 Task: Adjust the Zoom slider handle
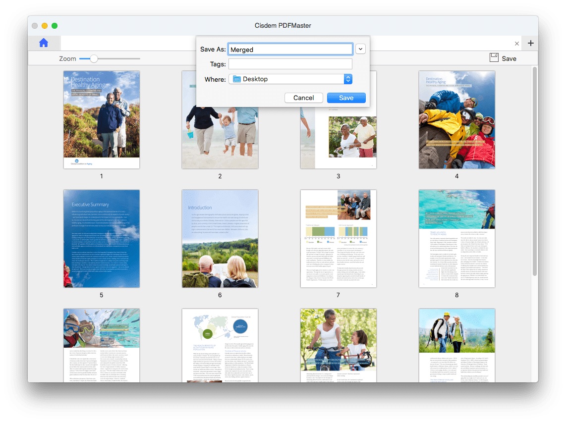coord(94,58)
